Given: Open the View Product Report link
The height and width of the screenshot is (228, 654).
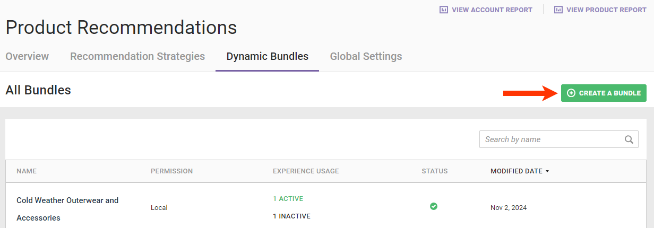Looking at the screenshot, I should click(606, 10).
